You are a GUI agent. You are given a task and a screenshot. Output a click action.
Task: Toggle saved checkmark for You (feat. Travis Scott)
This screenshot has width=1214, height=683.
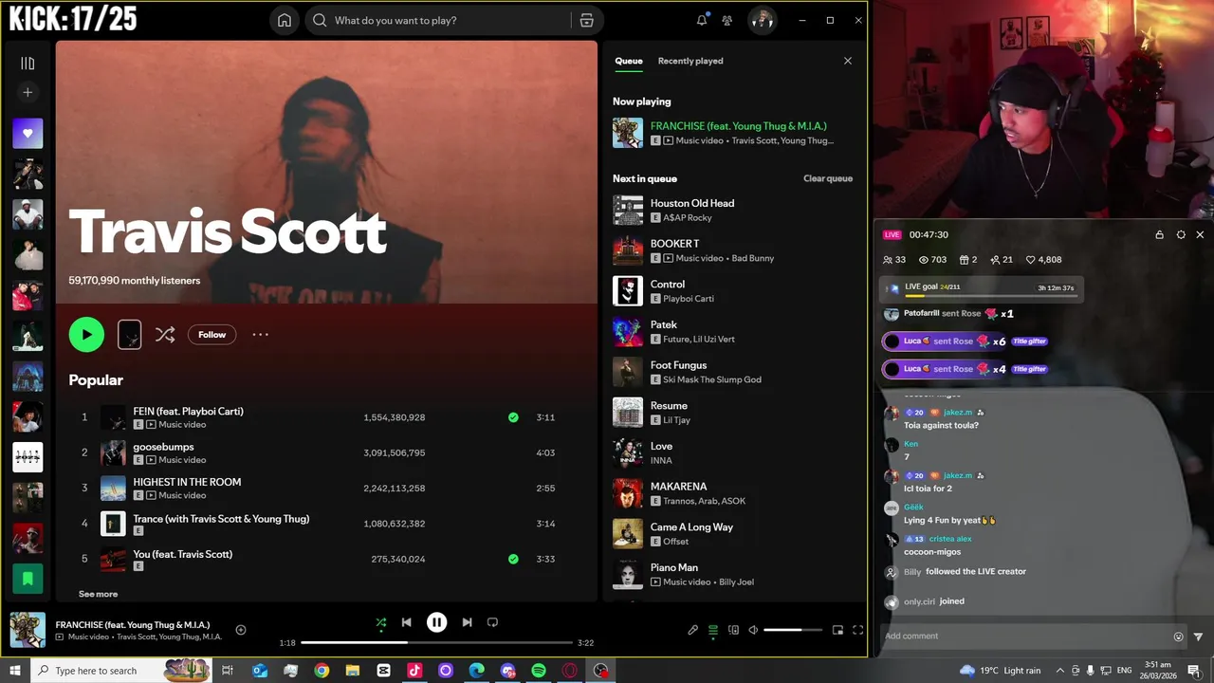[x=513, y=559]
